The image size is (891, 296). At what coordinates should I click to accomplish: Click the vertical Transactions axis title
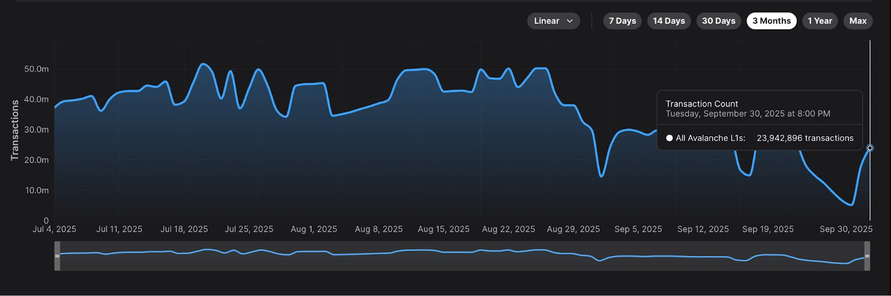coord(15,130)
